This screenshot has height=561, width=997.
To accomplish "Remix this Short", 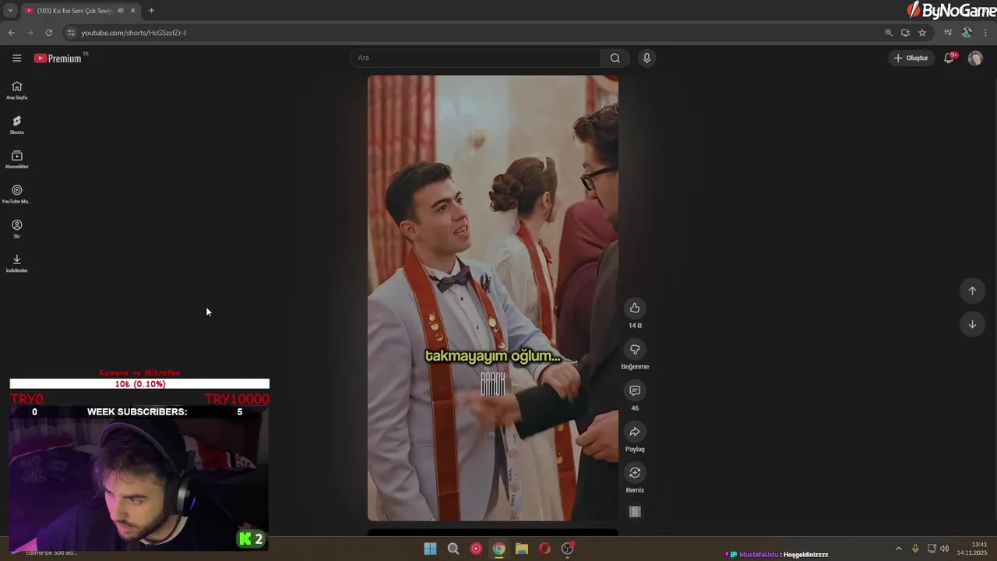I will tap(635, 473).
